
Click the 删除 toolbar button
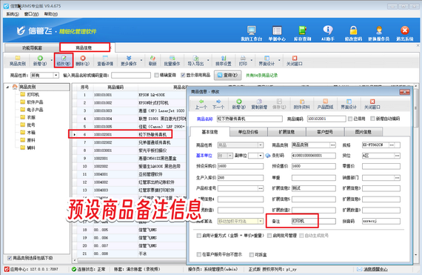[82, 61]
